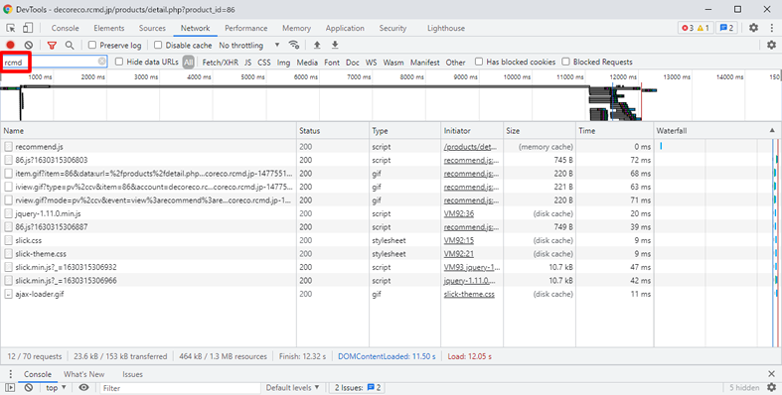Open the No throttling dropdown

[248, 45]
